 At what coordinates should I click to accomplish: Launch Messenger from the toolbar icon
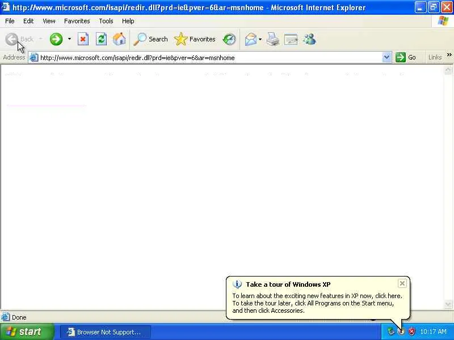[309, 39]
